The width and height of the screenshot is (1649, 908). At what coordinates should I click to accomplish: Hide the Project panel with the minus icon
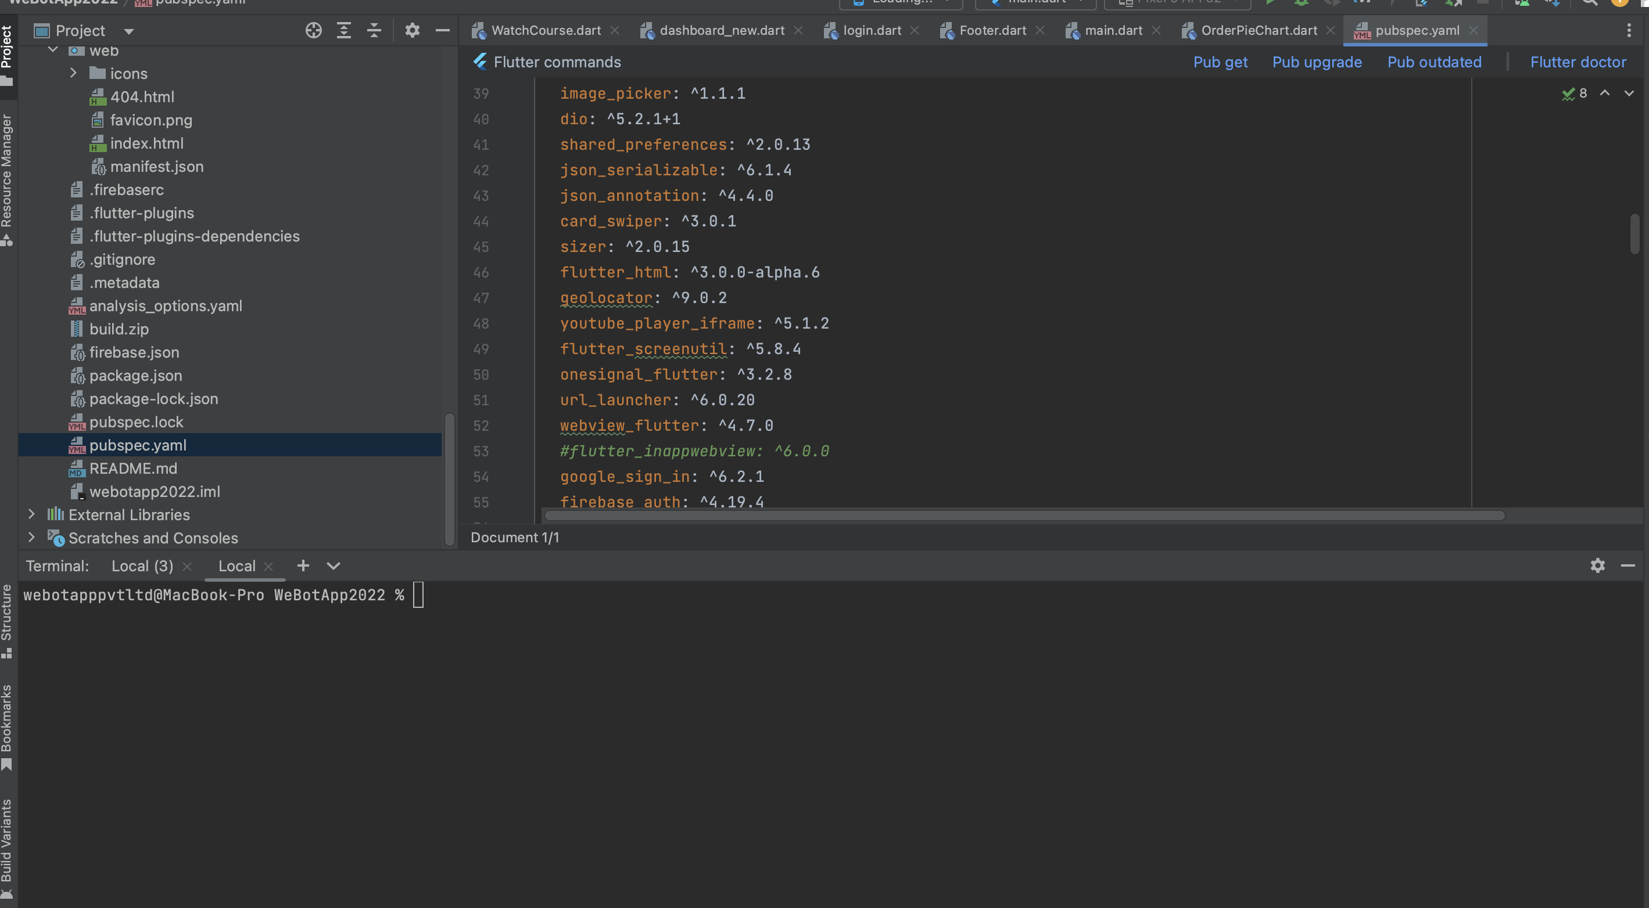[442, 30]
